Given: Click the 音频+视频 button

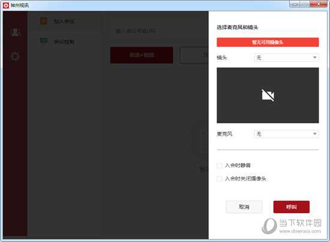Looking at the screenshot, I should 142,55.
